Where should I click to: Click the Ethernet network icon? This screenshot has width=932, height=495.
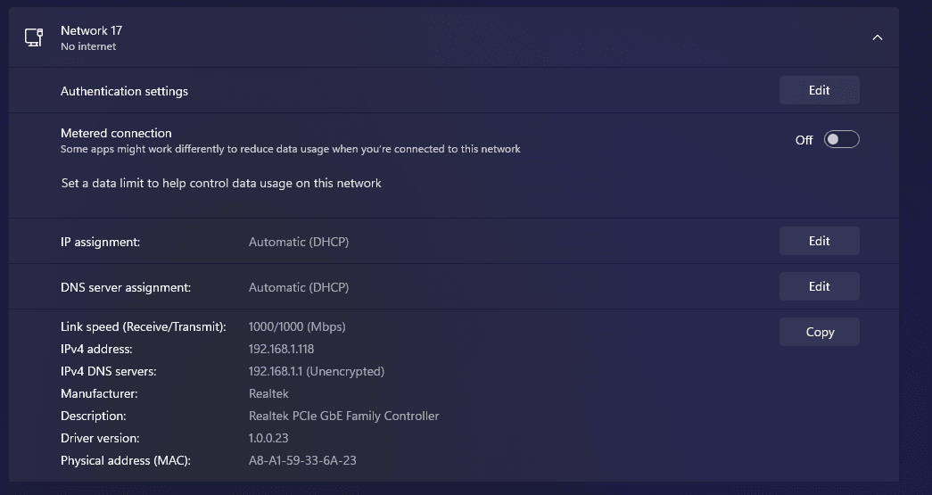point(34,37)
